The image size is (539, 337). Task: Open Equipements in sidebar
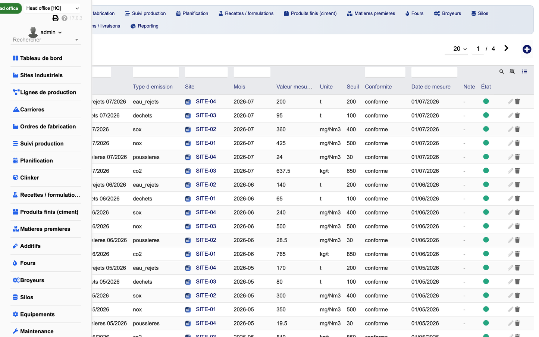[x=37, y=314]
